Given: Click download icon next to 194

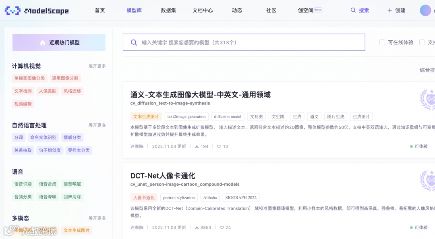Looking at the screenshot, I should (197, 146).
